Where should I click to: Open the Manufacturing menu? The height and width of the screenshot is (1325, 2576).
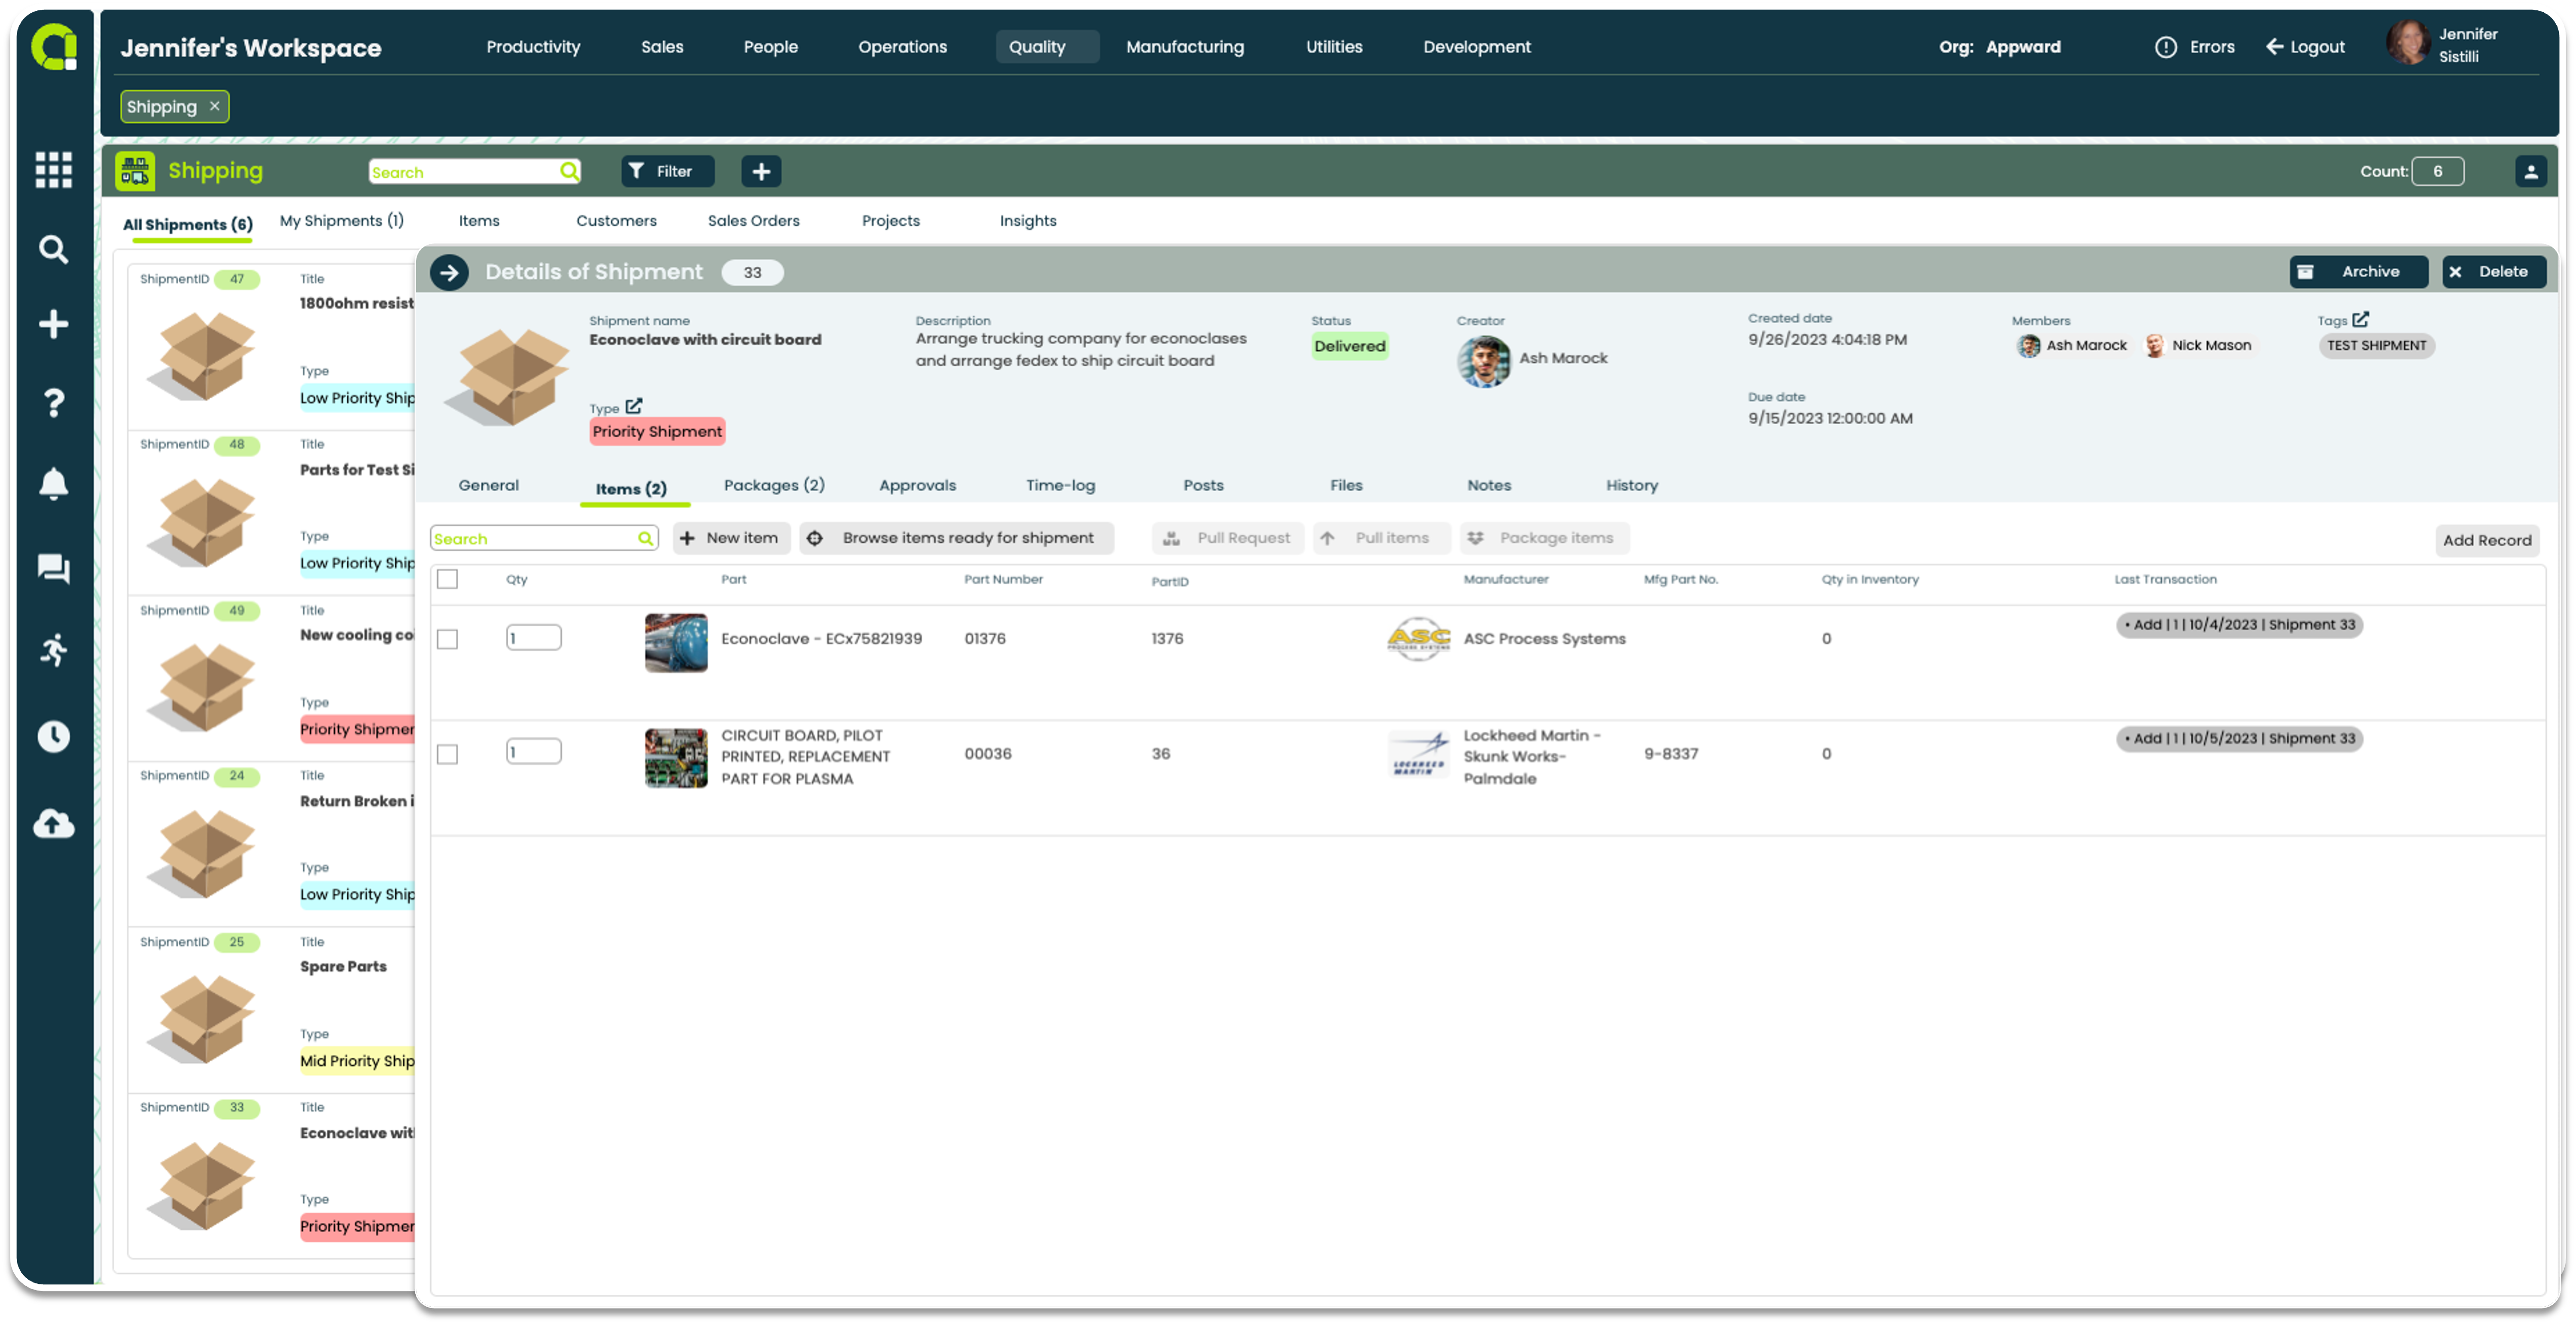coord(1185,47)
